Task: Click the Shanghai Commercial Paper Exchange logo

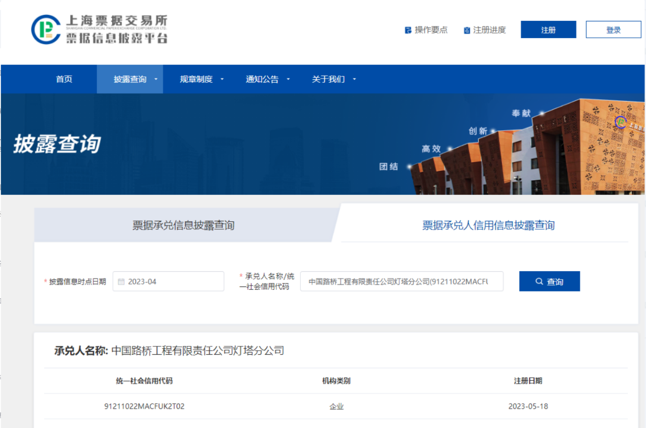Action: pyautogui.click(x=99, y=29)
